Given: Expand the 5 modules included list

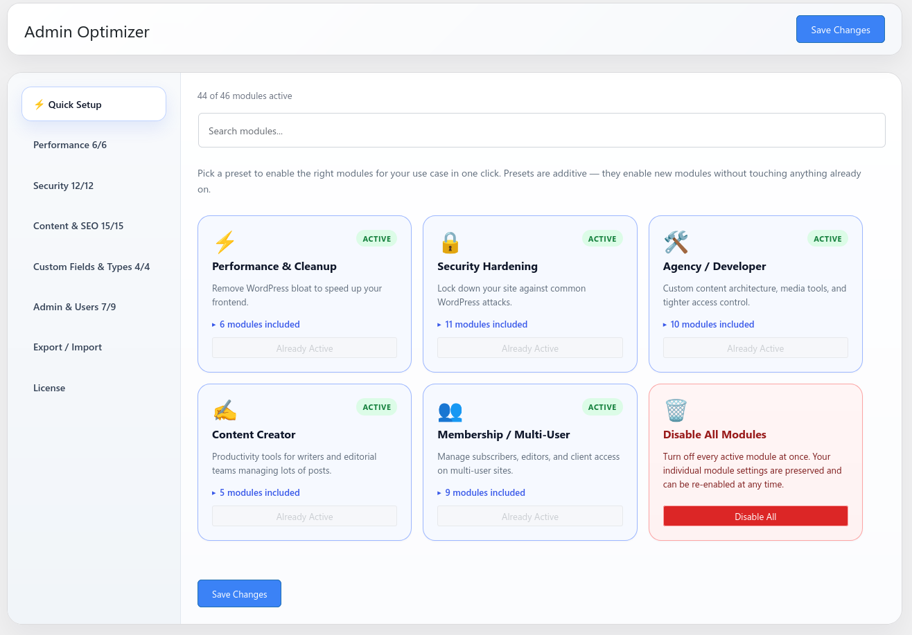Looking at the screenshot, I should [x=256, y=492].
